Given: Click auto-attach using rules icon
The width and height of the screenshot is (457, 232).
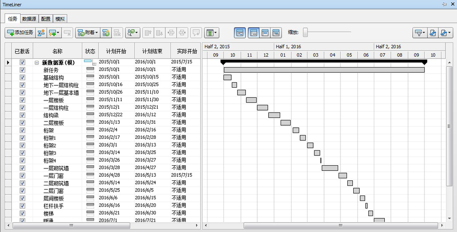Looking at the screenshot, I should [x=106, y=33].
